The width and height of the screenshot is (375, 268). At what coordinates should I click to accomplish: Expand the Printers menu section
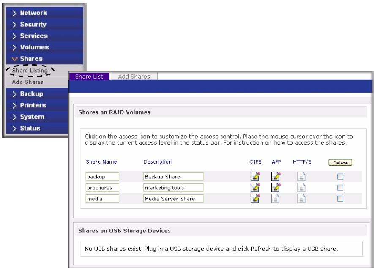(37, 105)
